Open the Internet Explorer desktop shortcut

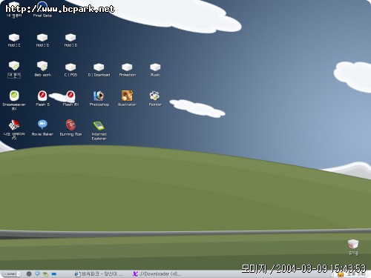tap(99, 130)
